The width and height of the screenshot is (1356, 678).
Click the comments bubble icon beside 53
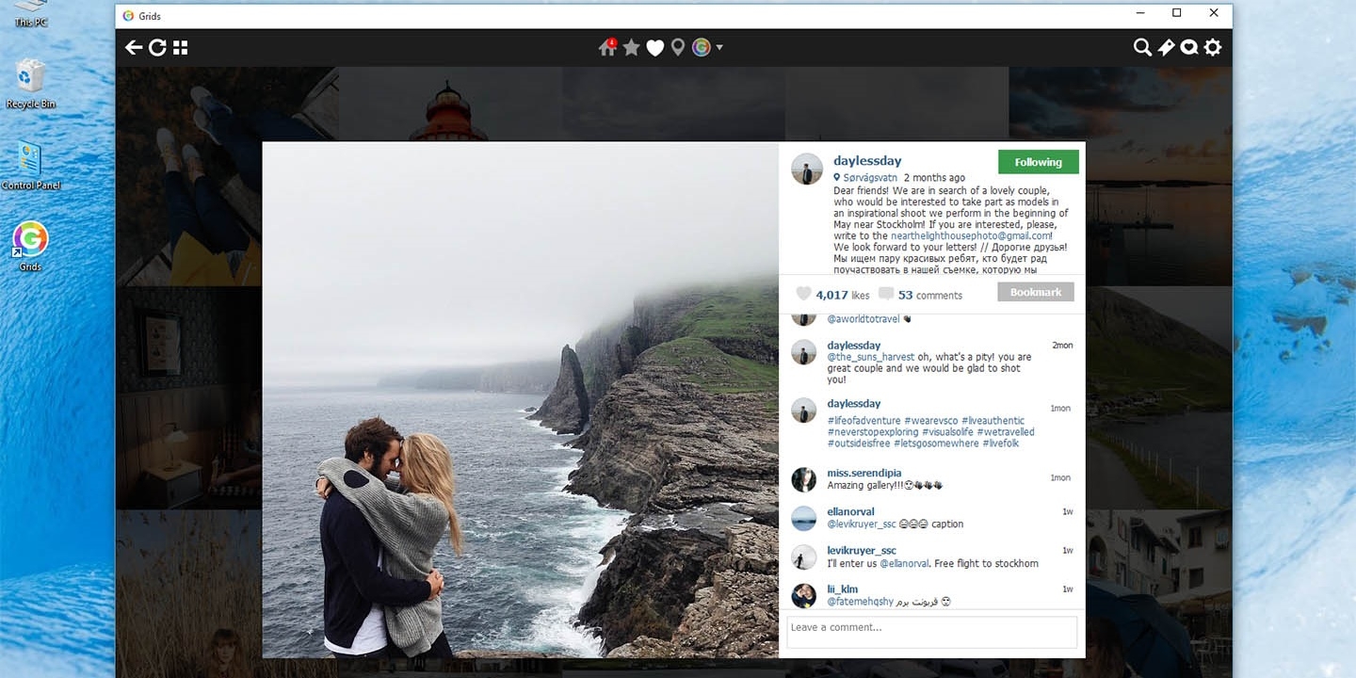(x=886, y=294)
